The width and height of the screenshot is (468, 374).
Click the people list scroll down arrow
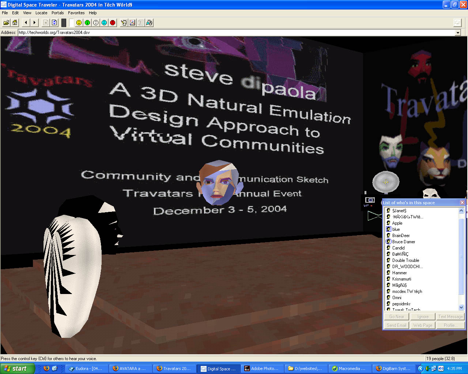pyautogui.click(x=461, y=308)
